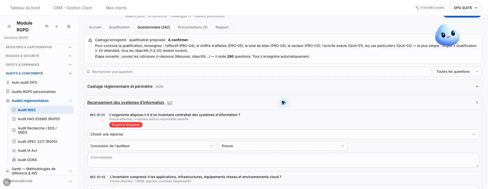Click the search magnifier icon
The height and width of the screenshot is (189, 488).
[x=88, y=72]
